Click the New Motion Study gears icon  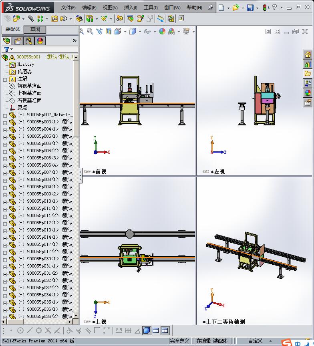[x=120, y=18]
